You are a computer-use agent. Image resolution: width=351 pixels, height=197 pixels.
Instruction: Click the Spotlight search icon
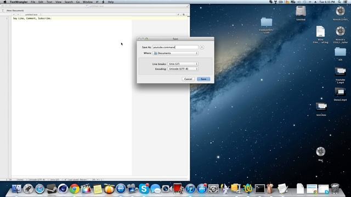tap(339, 2)
